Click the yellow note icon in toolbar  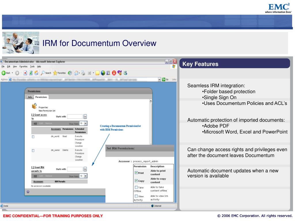[97, 73]
